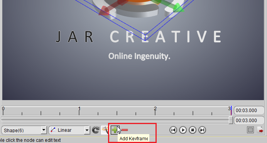267x143 pixels.
Task: Open the Shape(6) dropdown
Action: pos(44,130)
